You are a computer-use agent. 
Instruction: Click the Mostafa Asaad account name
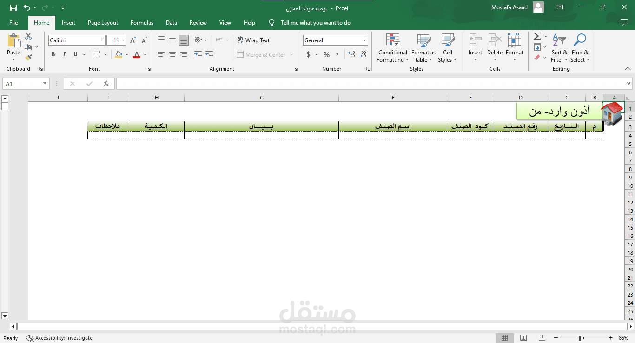(509, 7)
